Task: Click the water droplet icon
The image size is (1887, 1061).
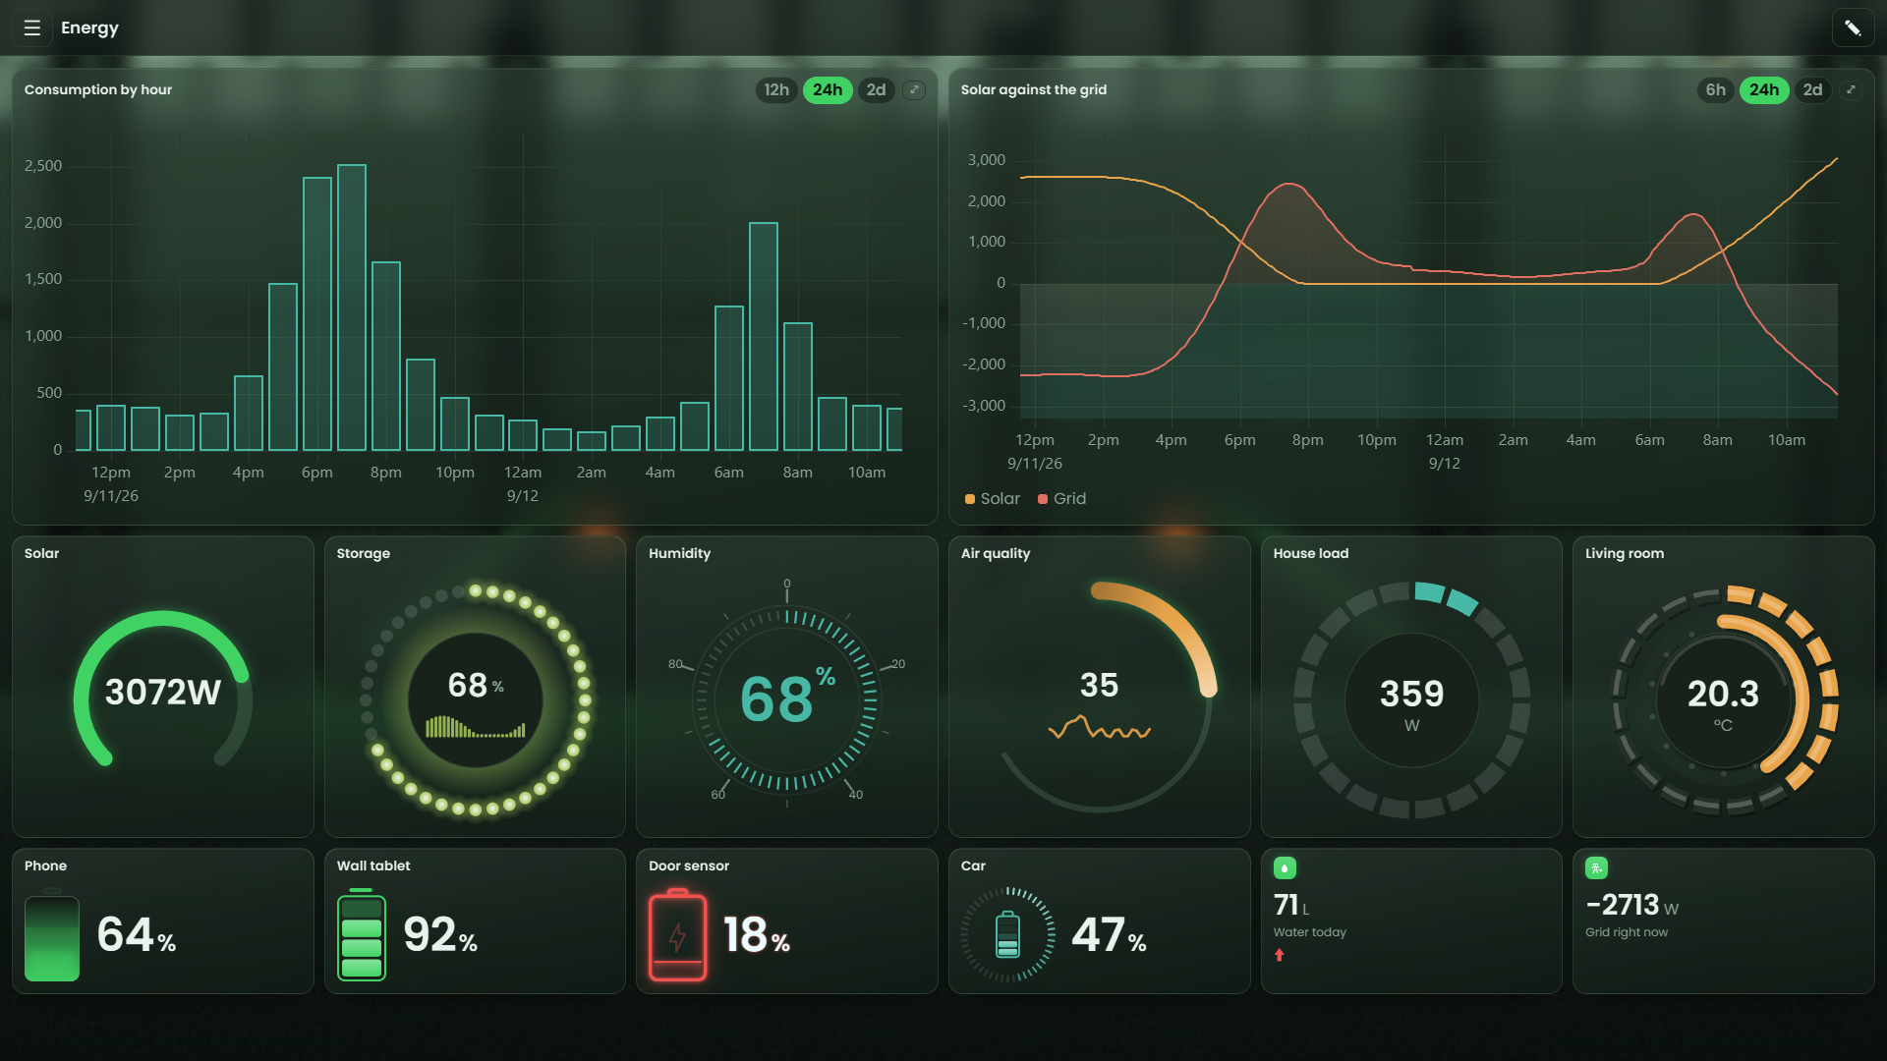Action: click(x=1285, y=867)
